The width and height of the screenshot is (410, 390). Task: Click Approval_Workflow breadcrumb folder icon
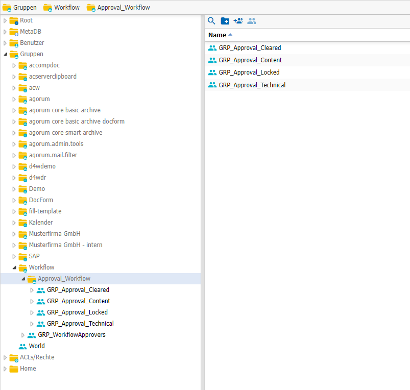pyautogui.click(x=91, y=8)
